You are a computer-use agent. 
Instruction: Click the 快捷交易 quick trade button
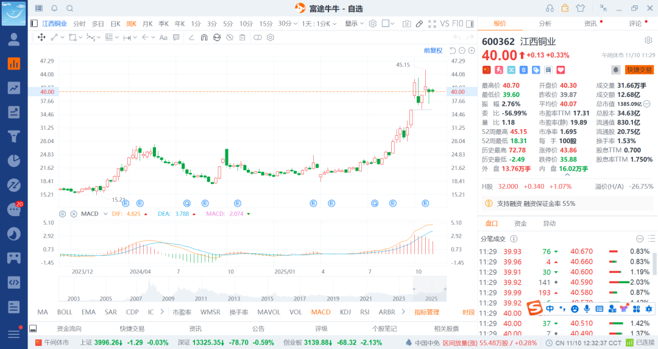(x=640, y=69)
